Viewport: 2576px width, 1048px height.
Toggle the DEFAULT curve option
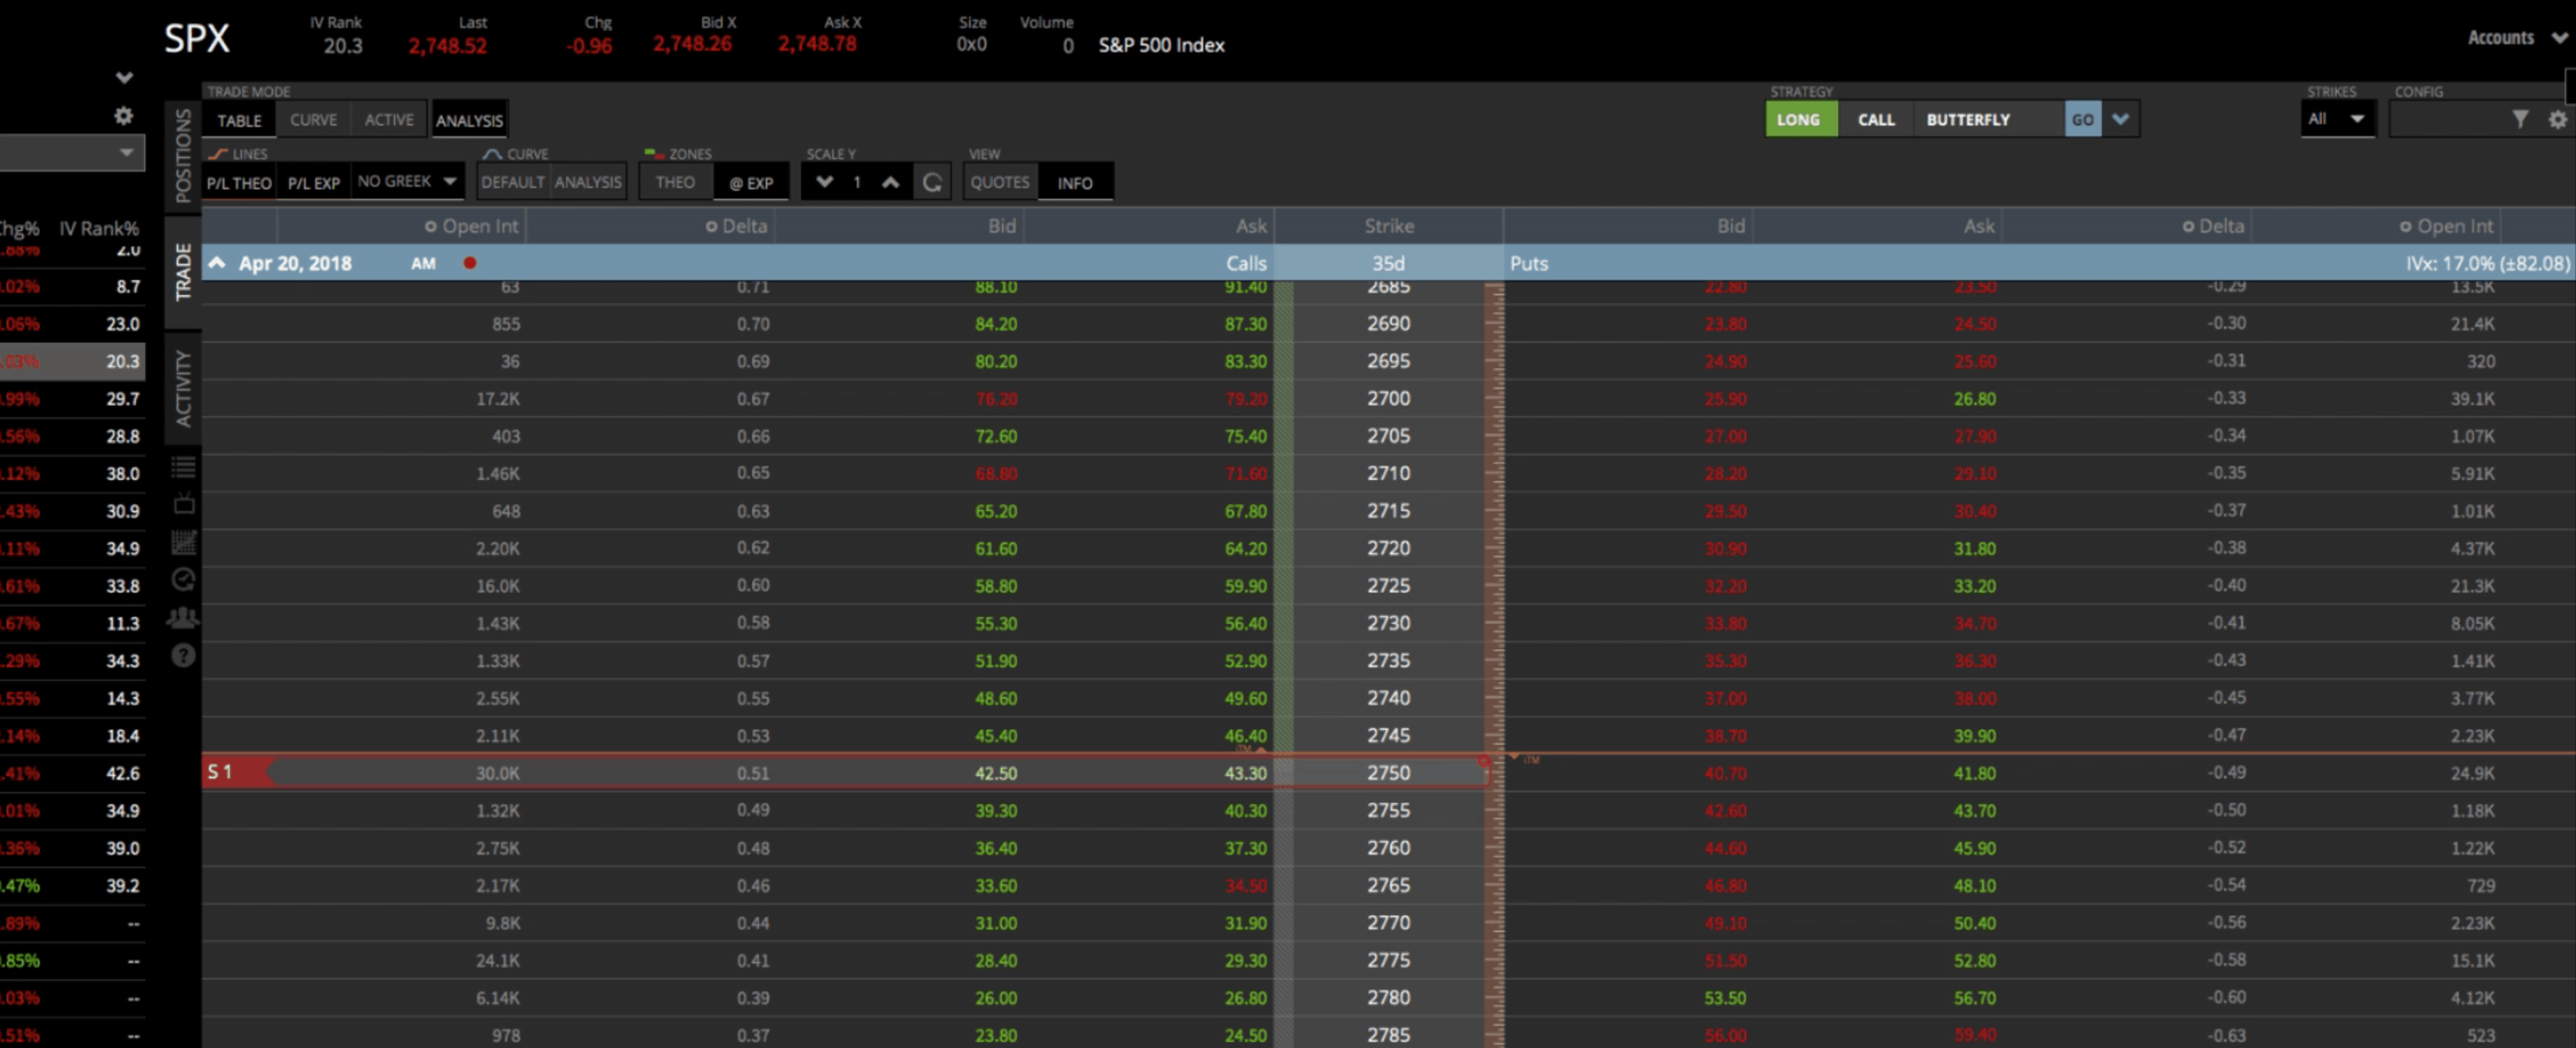[512, 182]
